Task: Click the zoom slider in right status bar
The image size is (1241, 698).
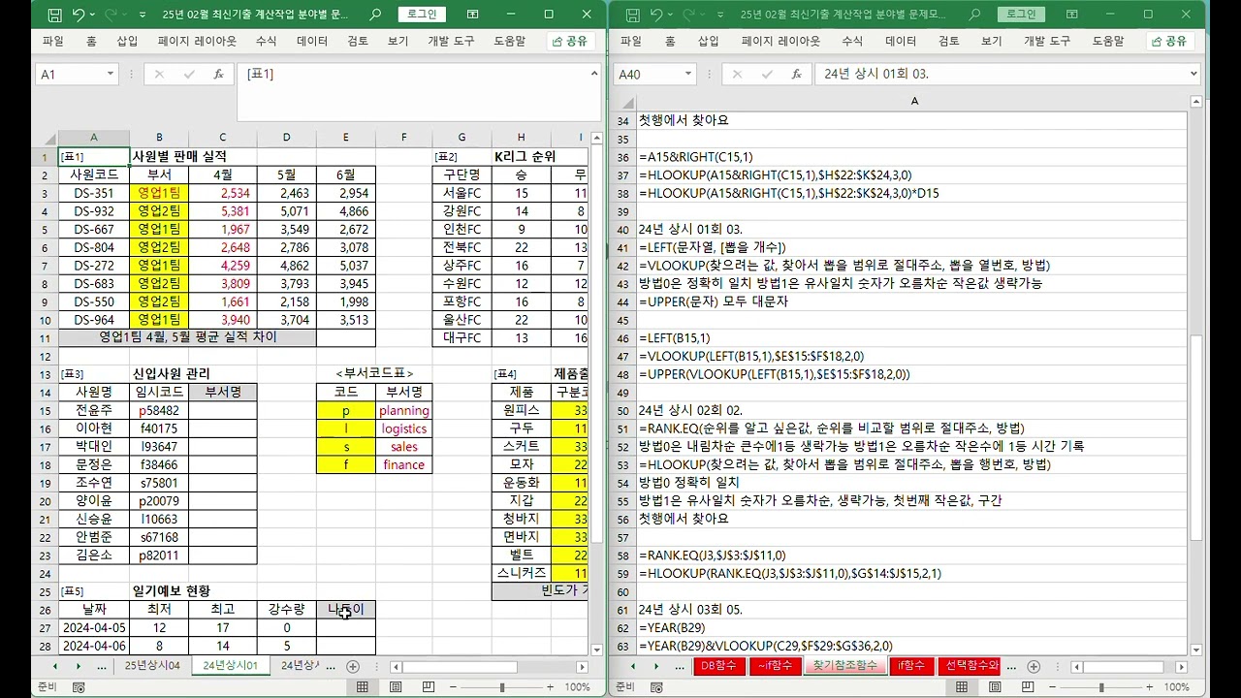Action: [x=1101, y=686]
